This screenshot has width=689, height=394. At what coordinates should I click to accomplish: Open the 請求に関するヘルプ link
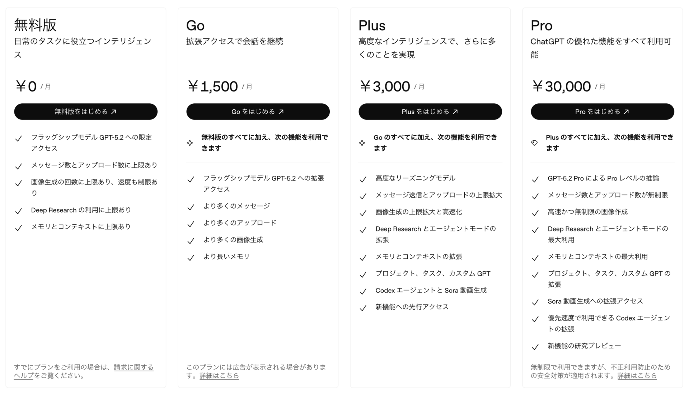coord(133,367)
